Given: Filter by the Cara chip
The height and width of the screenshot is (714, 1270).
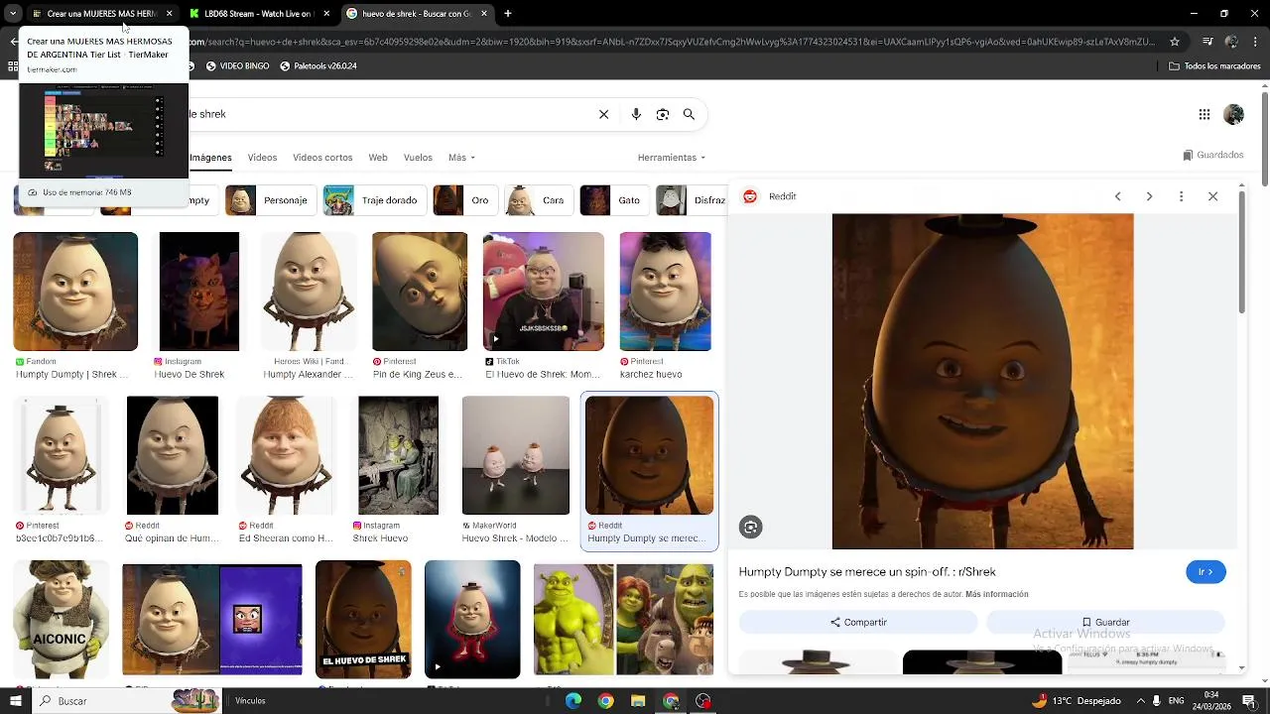Looking at the screenshot, I should pos(537,200).
